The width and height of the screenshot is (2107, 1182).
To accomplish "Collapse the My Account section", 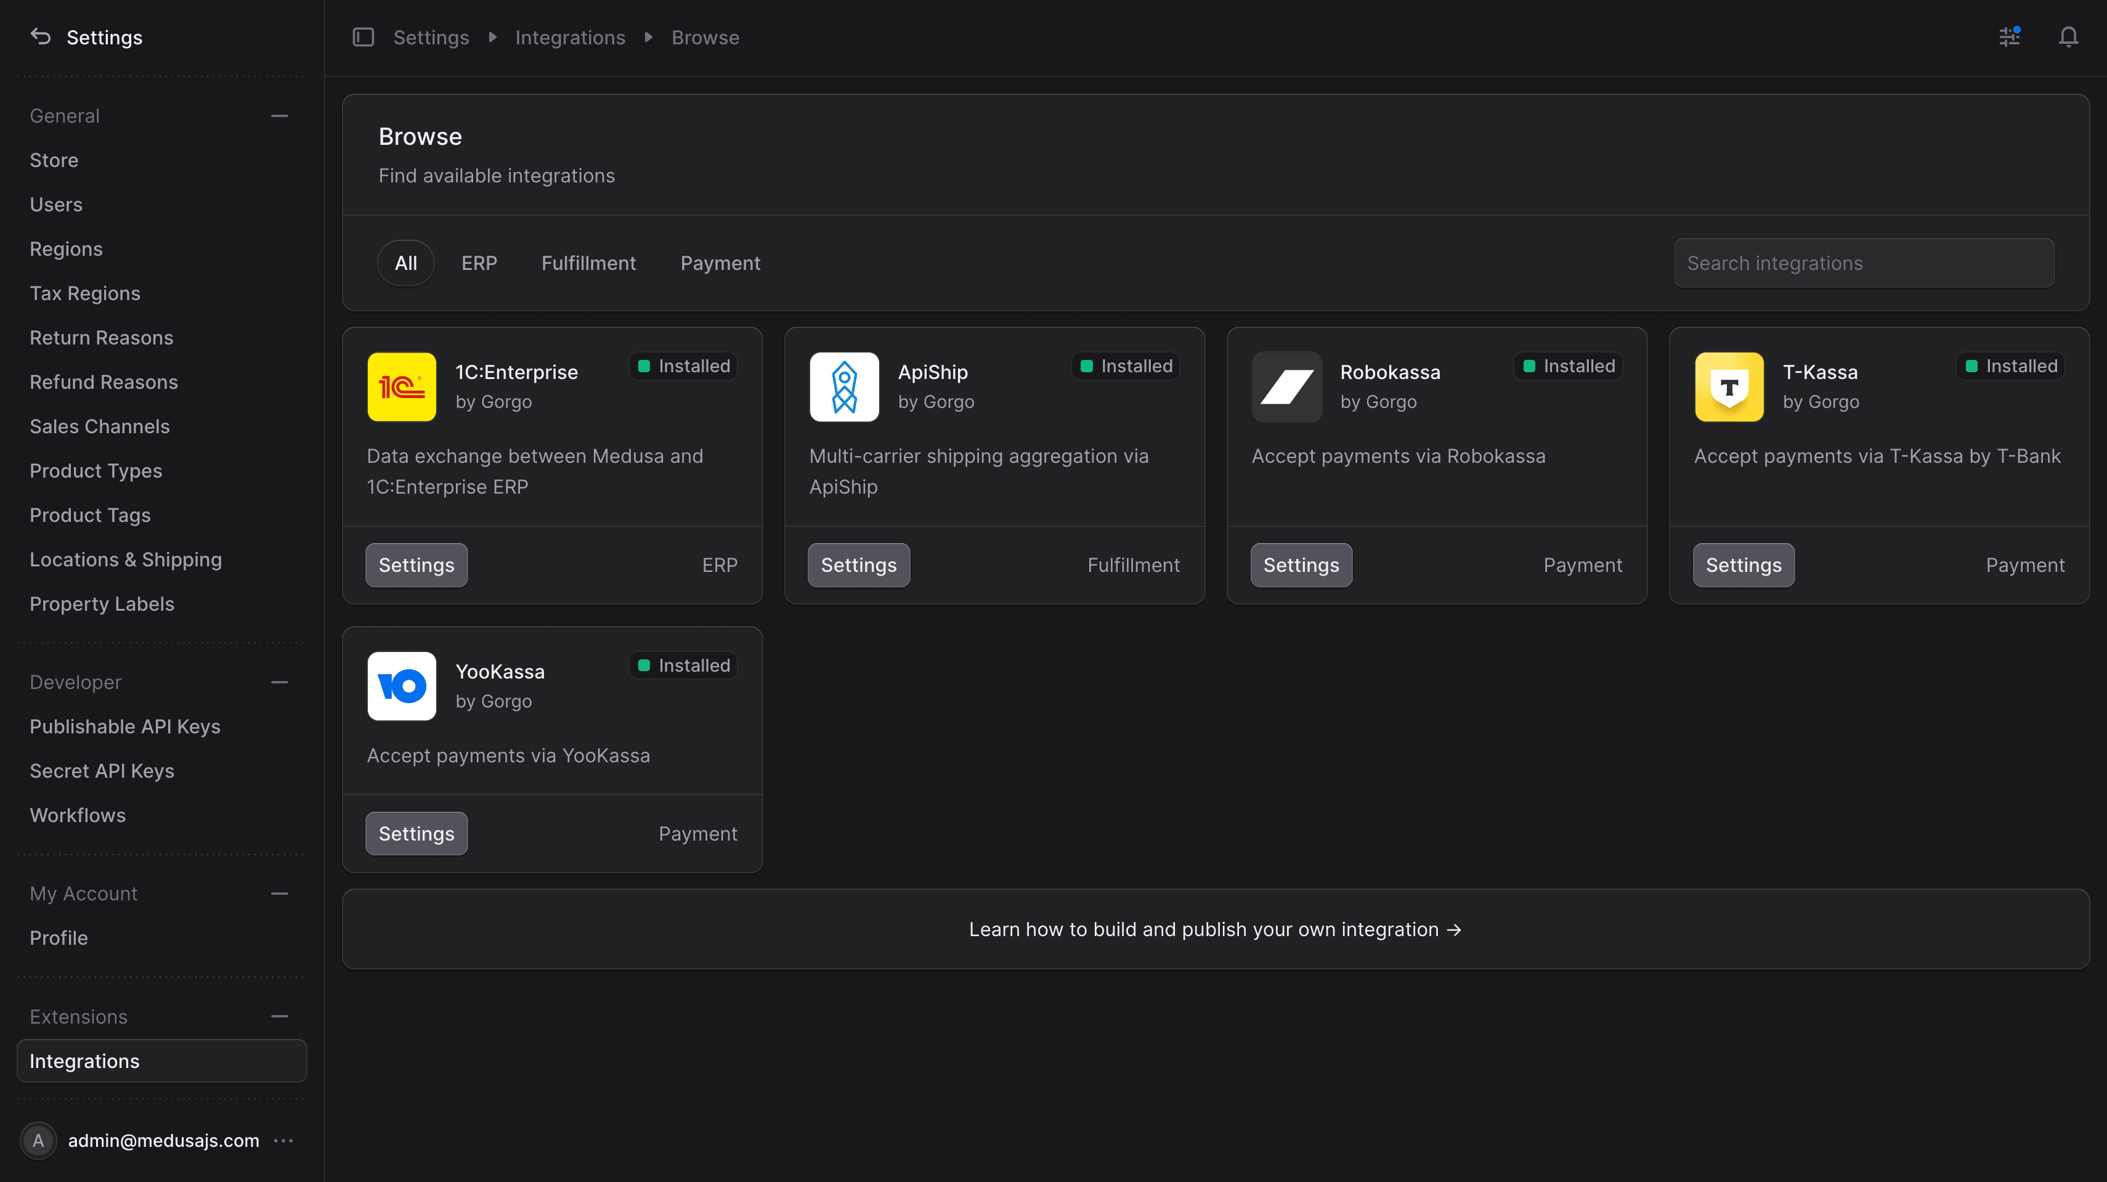I will click(280, 893).
